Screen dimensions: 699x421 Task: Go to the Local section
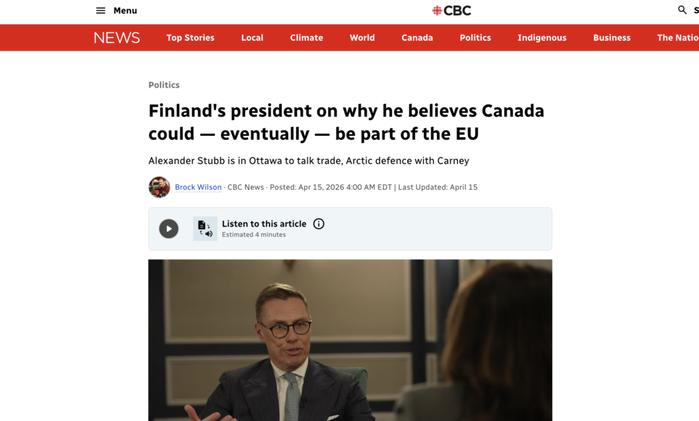tap(252, 38)
